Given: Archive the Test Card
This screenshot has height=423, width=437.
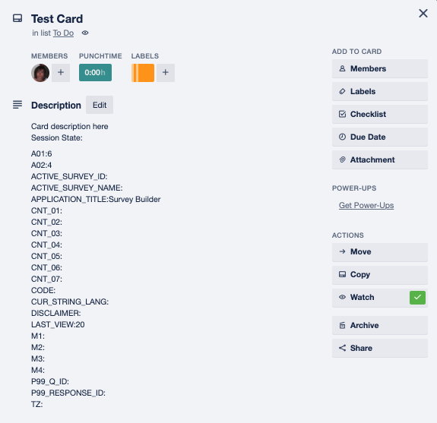Looking at the screenshot, I should 379,325.
